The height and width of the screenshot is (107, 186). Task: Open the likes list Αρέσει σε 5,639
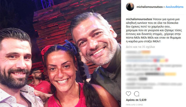point(136,100)
